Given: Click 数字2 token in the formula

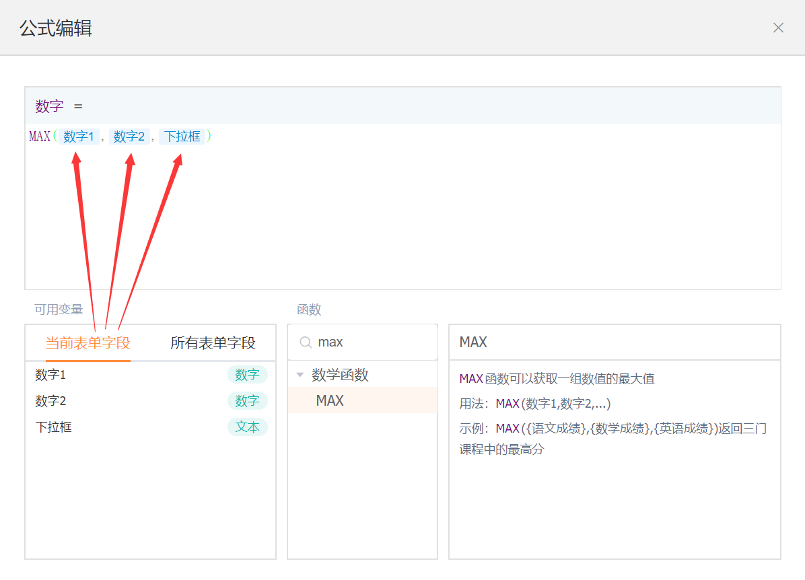Looking at the screenshot, I should [129, 137].
